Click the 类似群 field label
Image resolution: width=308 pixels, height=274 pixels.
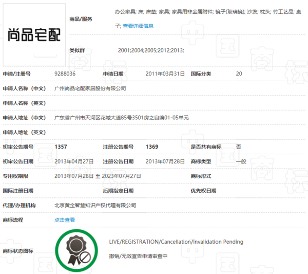77,50
